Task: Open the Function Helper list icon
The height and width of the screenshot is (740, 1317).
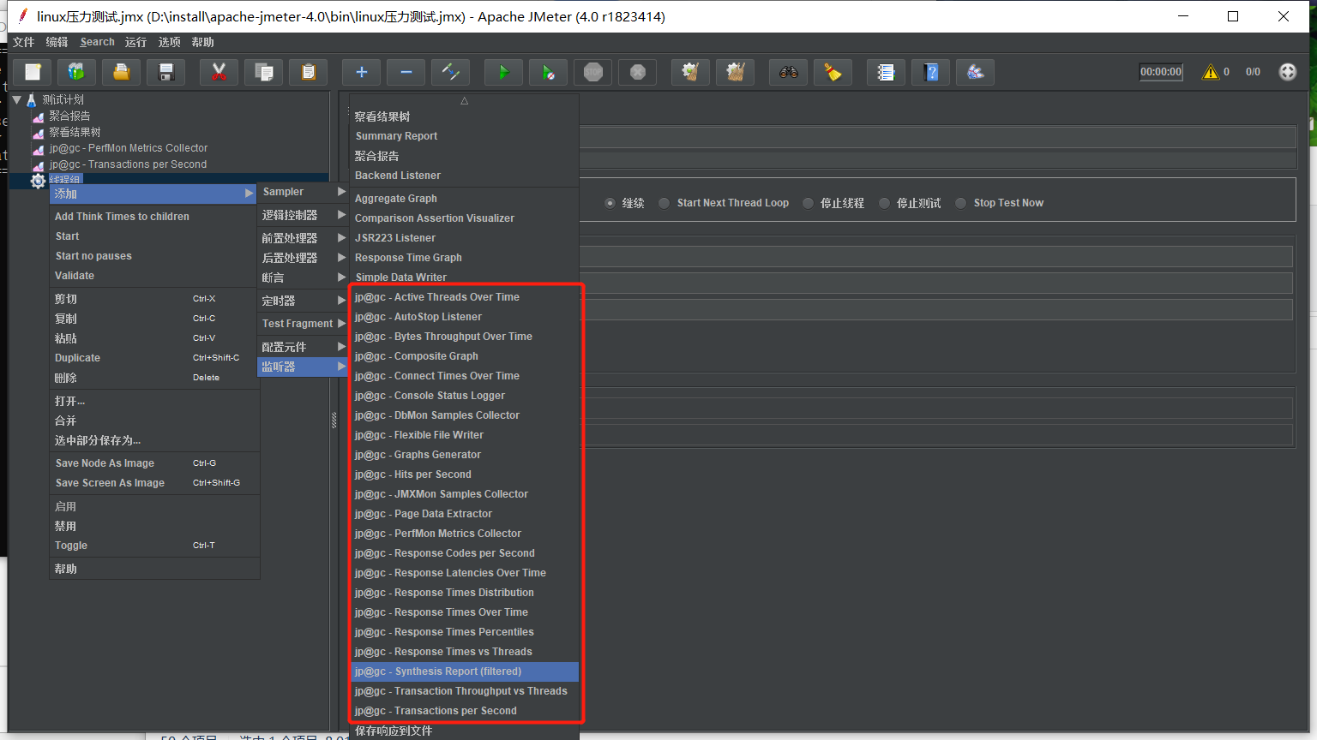Action: pos(886,73)
